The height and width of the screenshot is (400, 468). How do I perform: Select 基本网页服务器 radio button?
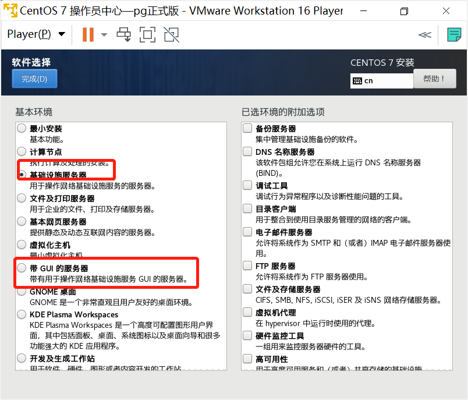point(22,221)
